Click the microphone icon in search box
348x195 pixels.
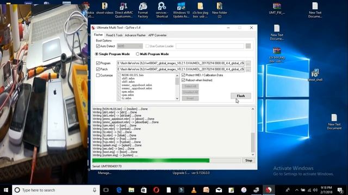[95, 190]
